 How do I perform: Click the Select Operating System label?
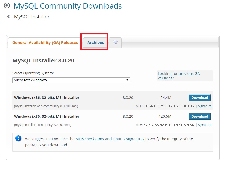(33, 73)
